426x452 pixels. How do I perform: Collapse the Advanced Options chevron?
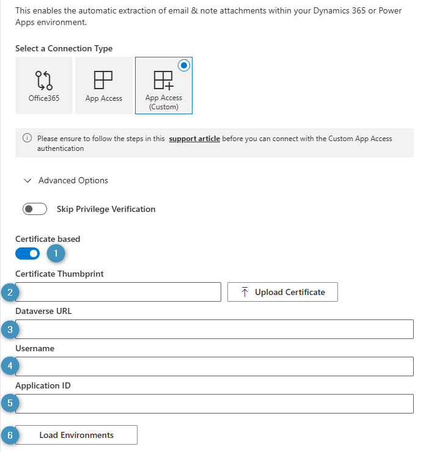tap(27, 181)
